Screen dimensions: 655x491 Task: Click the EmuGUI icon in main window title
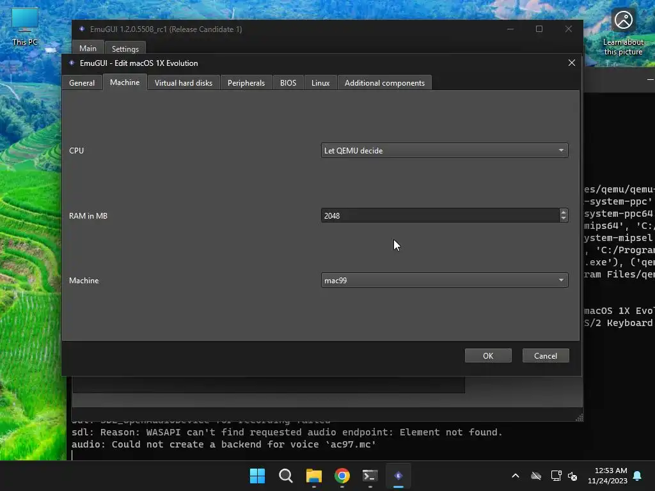[82, 29]
